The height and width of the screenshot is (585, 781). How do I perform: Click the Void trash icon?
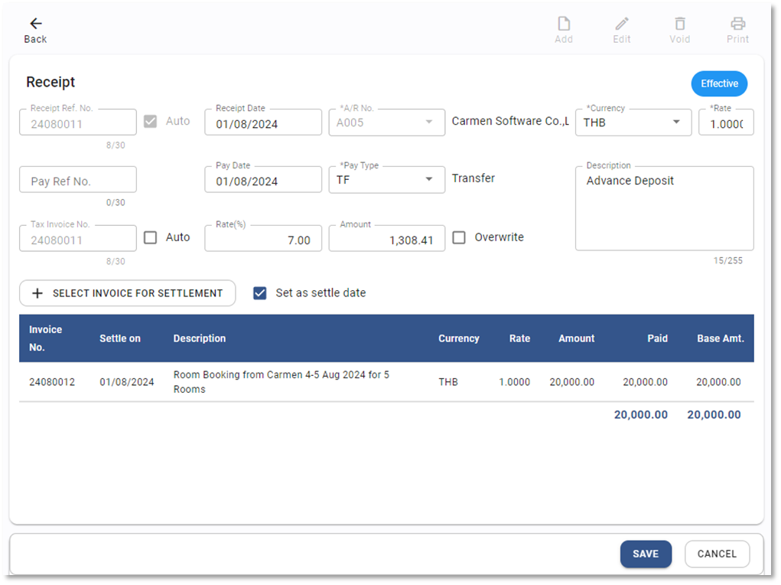(679, 24)
